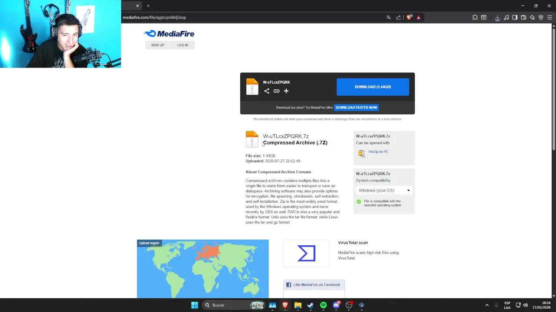Click the Upload region label
This screenshot has height=312, width=556.
point(149,243)
